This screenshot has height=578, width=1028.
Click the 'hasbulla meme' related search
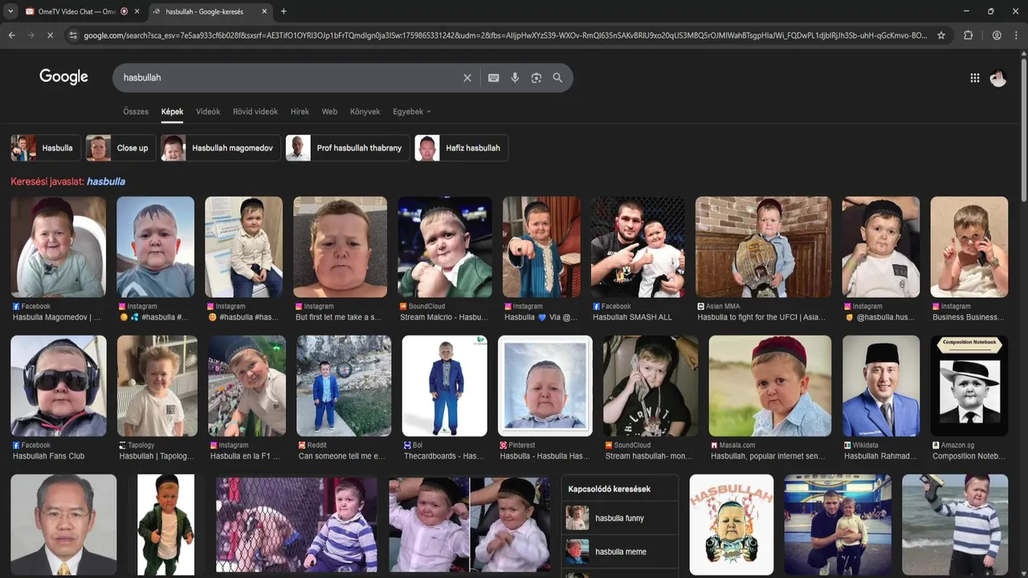pyautogui.click(x=619, y=552)
